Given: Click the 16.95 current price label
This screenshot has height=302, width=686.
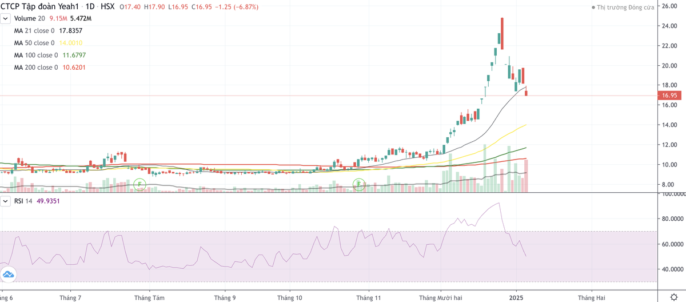Looking at the screenshot, I should (x=669, y=96).
